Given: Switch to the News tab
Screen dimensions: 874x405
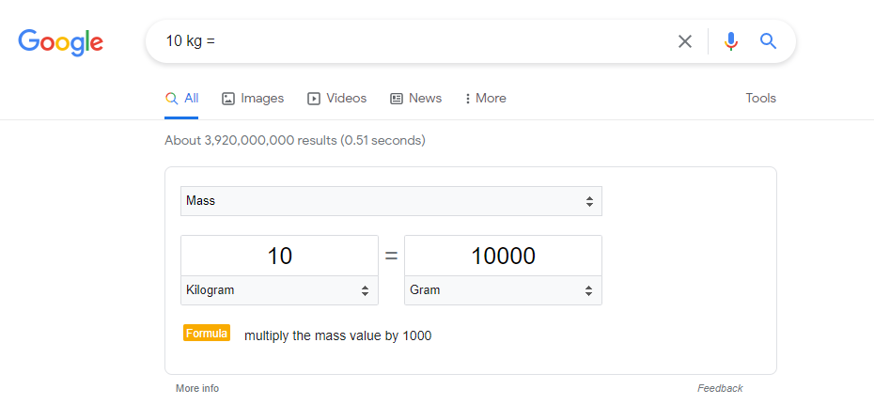Looking at the screenshot, I should point(415,98).
